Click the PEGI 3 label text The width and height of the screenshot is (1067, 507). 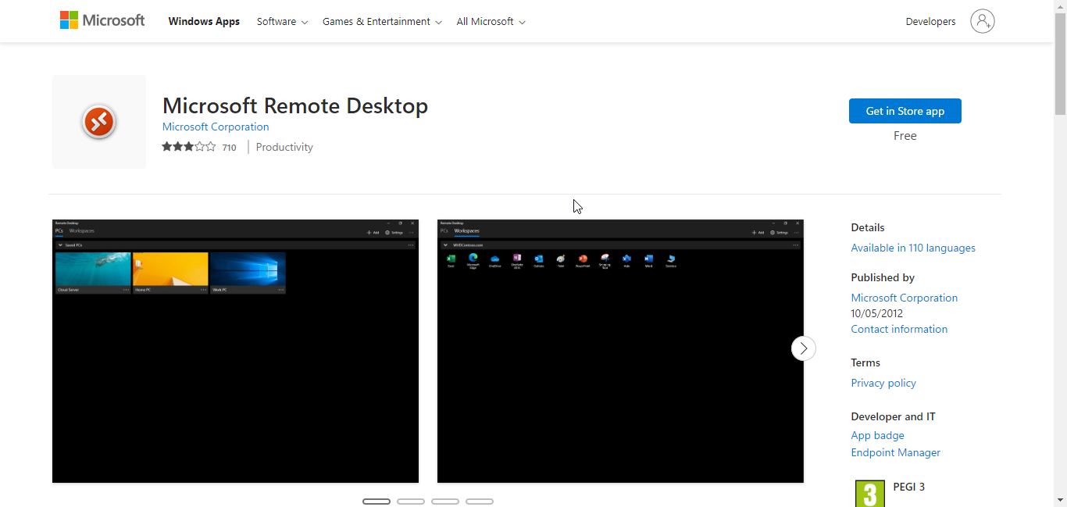click(909, 487)
